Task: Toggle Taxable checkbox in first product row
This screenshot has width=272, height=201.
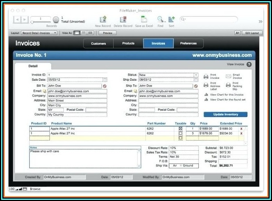Action: pos(180,128)
